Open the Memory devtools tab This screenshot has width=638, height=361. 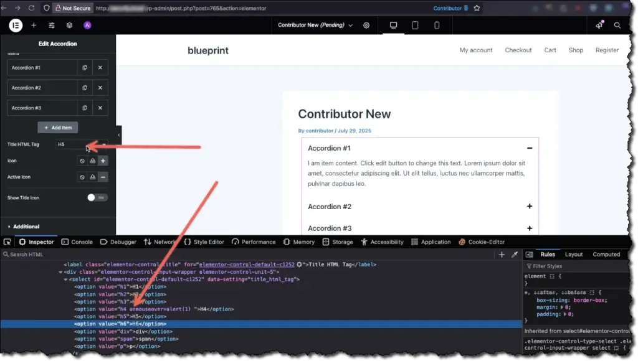pos(299,242)
